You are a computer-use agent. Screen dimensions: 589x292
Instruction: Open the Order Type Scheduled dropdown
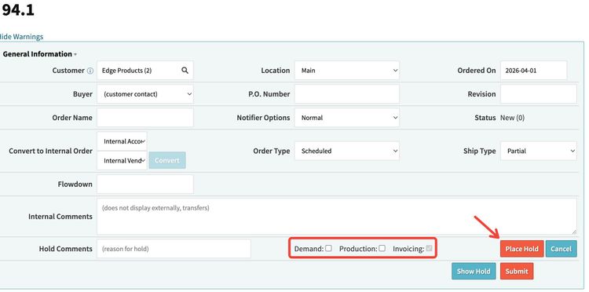tap(346, 151)
